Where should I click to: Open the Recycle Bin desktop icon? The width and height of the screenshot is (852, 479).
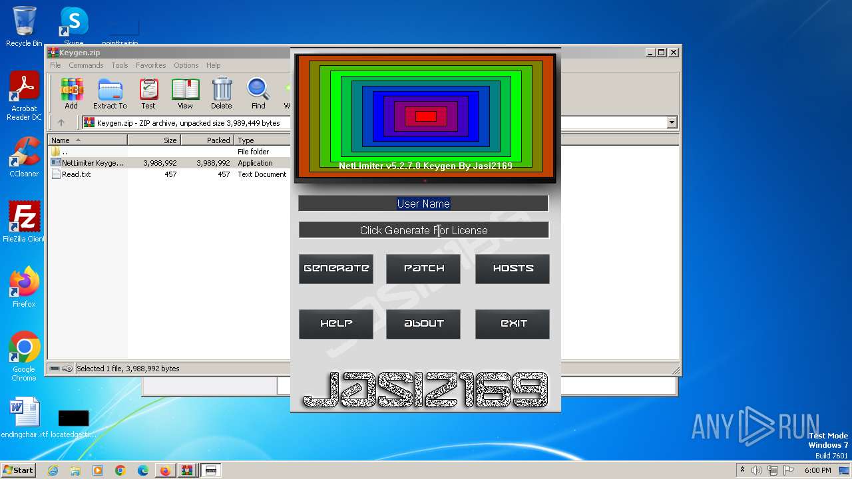[x=24, y=27]
